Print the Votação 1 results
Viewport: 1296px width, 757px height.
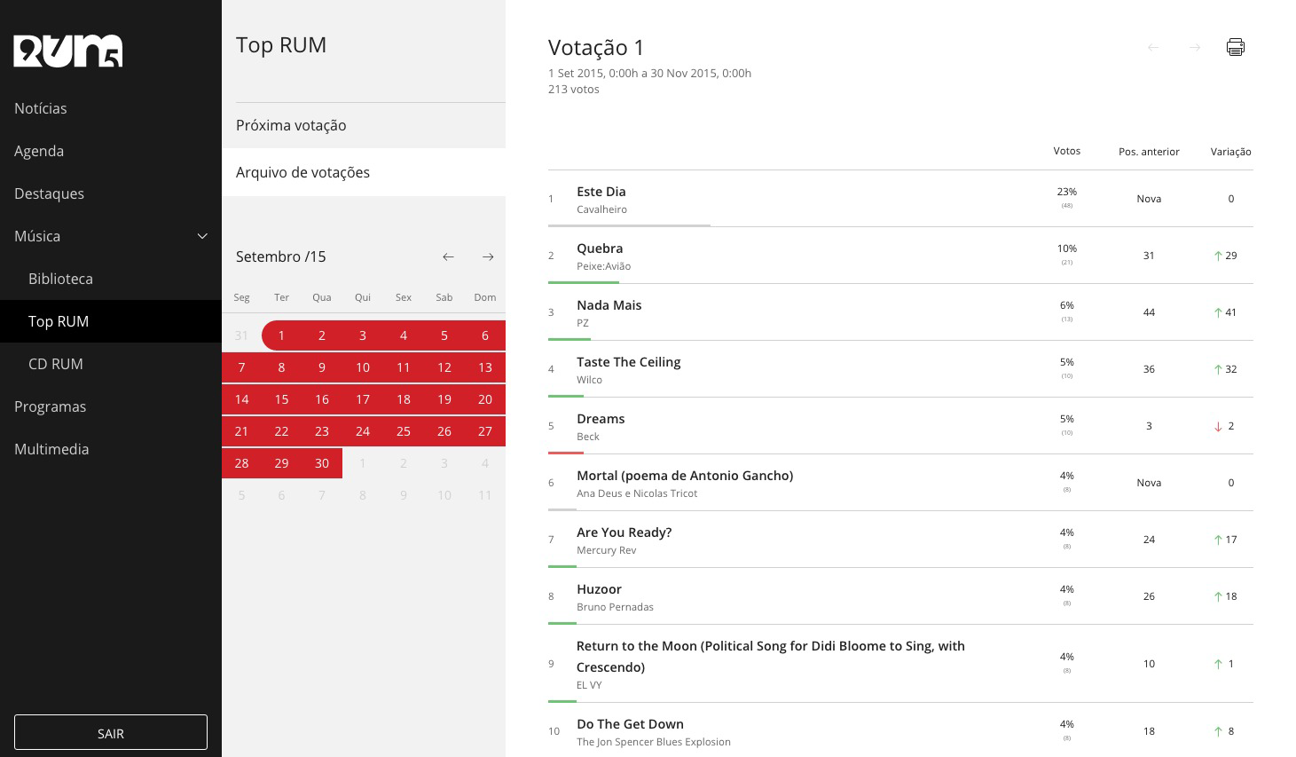click(1235, 47)
